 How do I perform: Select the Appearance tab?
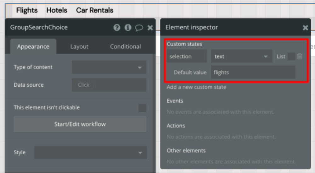pos(33,46)
